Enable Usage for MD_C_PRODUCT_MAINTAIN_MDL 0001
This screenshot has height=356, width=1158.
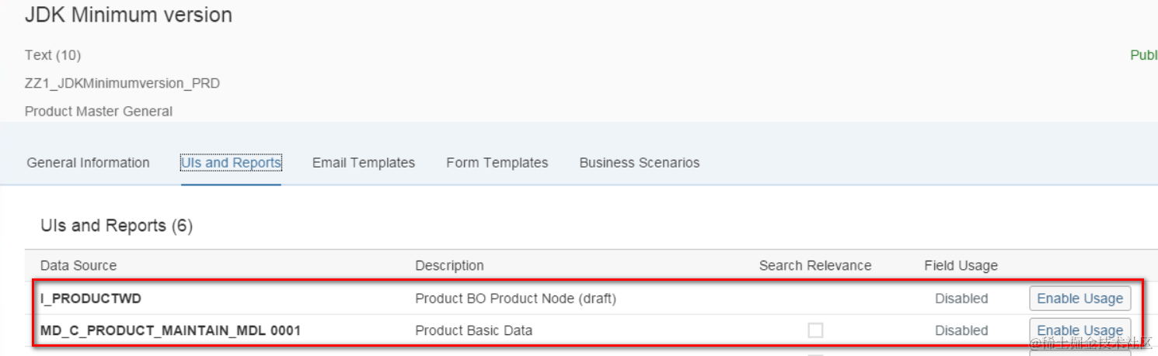(1080, 330)
